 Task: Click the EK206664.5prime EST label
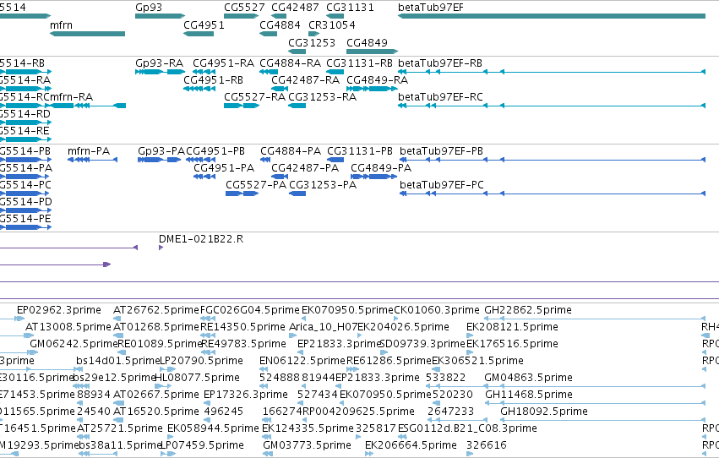tap(411, 445)
